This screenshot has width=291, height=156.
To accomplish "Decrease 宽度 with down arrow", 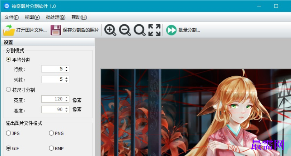I will (x=66, y=100).
